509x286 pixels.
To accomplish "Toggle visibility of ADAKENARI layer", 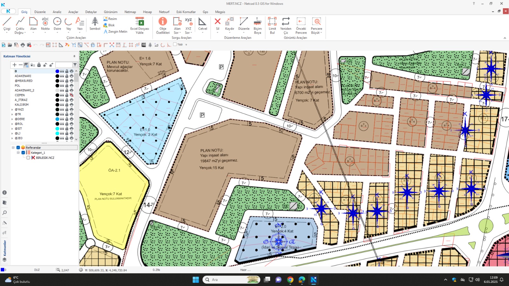I will 62,76.
